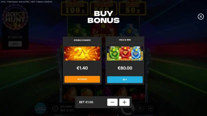
Task: Open the HELP link in top bar
Action: click(x=33, y=2)
